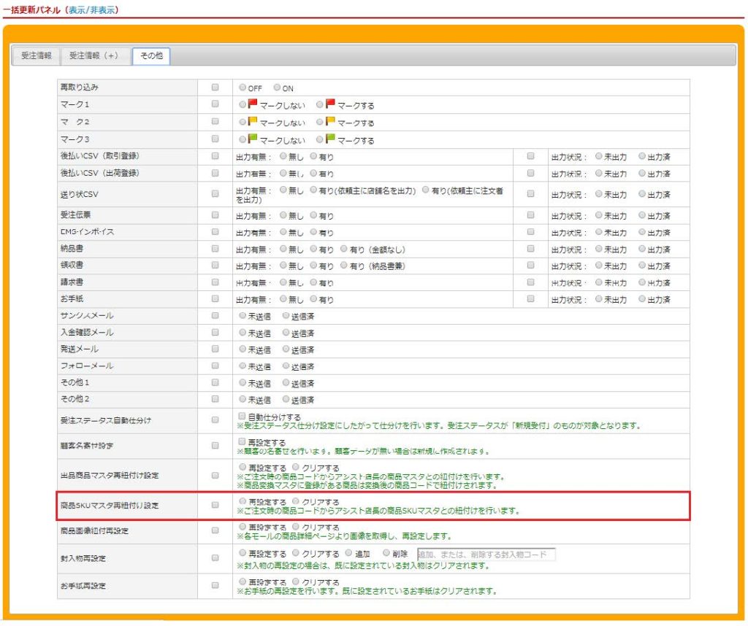
Task: Pick green flag "マークする" for マーク3
Action: [320, 139]
